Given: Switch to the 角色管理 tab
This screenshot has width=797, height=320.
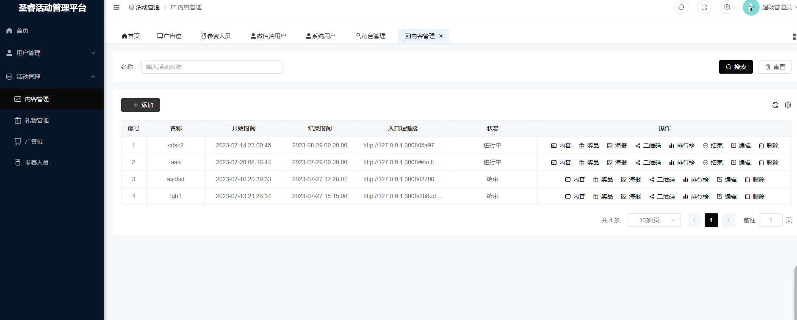Looking at the screenshot, I should pyautogui.click(x=371, y=36).
